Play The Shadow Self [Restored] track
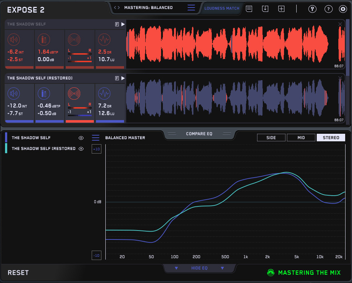This screenshot has width=352, height=283. tap(123, 78)
